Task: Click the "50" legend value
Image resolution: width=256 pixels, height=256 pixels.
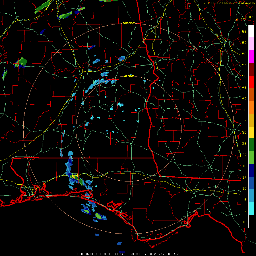Action: 244,76
